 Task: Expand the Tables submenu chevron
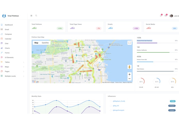(24, 62)
